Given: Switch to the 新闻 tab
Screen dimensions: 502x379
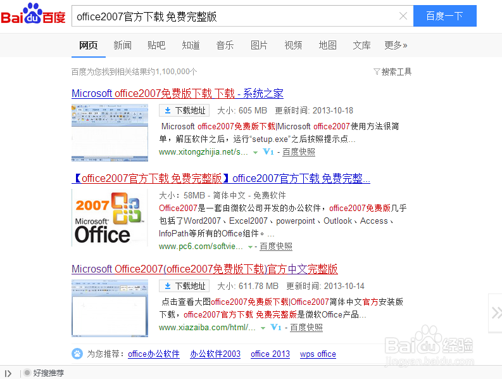Looking at the screenshot, I should 123,45.
